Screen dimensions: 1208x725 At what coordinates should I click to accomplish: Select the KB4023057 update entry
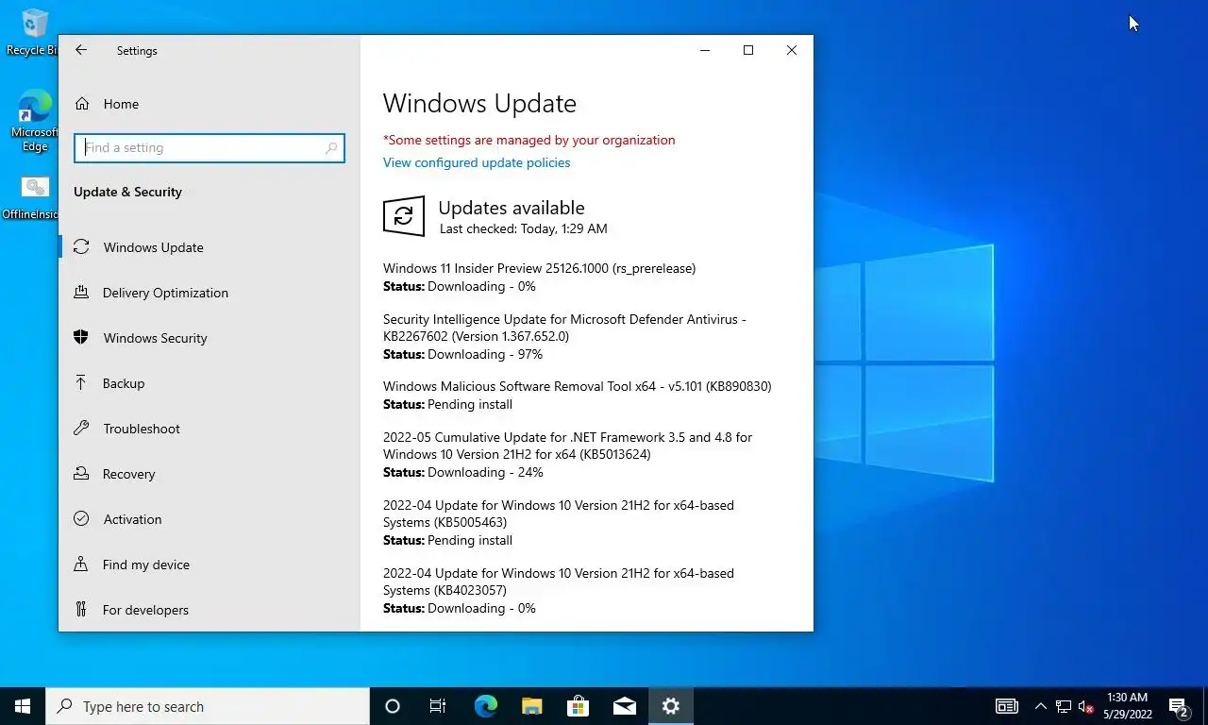(558, 590)
